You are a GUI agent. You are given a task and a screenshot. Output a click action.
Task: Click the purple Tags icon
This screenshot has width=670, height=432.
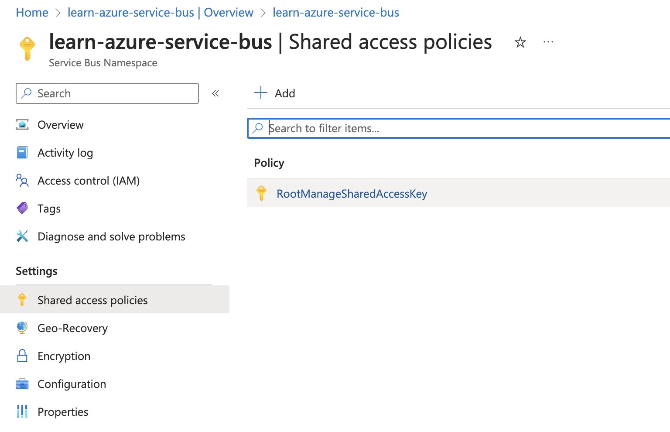click(x=22, y=209)
